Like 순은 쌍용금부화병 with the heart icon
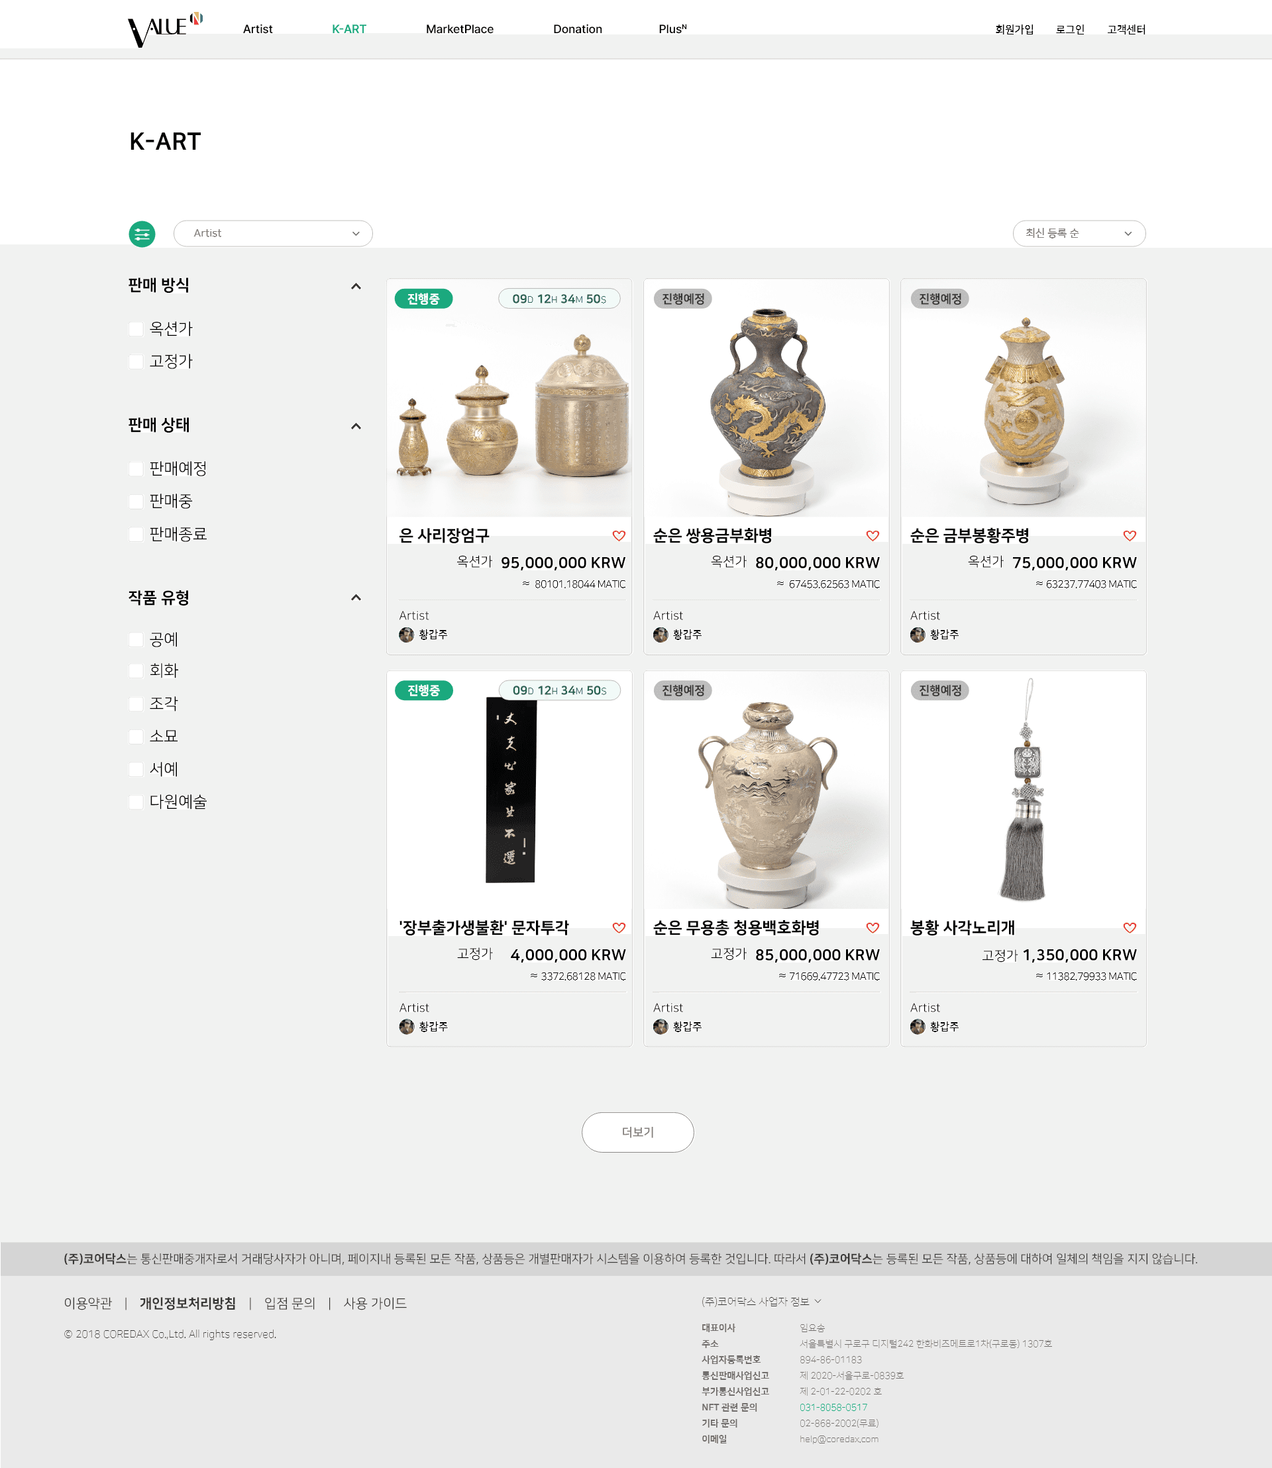This screenshot has height=1468, width=1272. tap(873, 536)
